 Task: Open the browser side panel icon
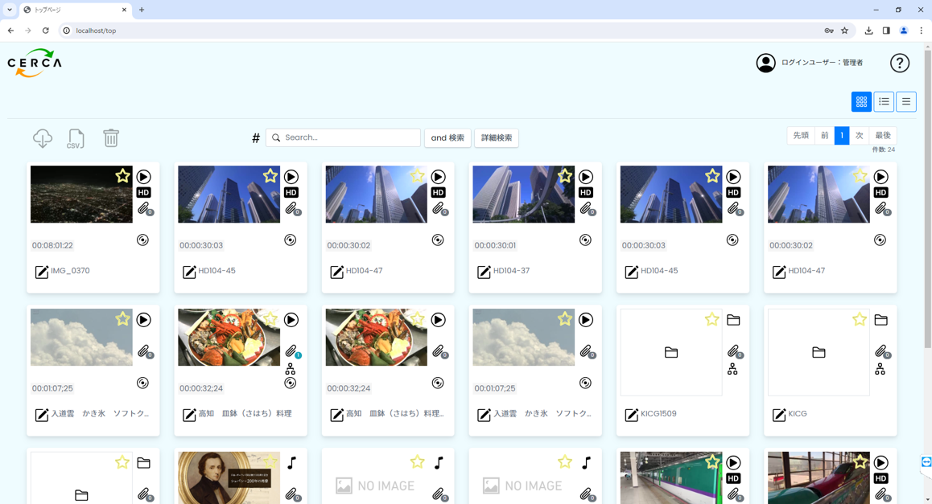[x=886, y=31]
